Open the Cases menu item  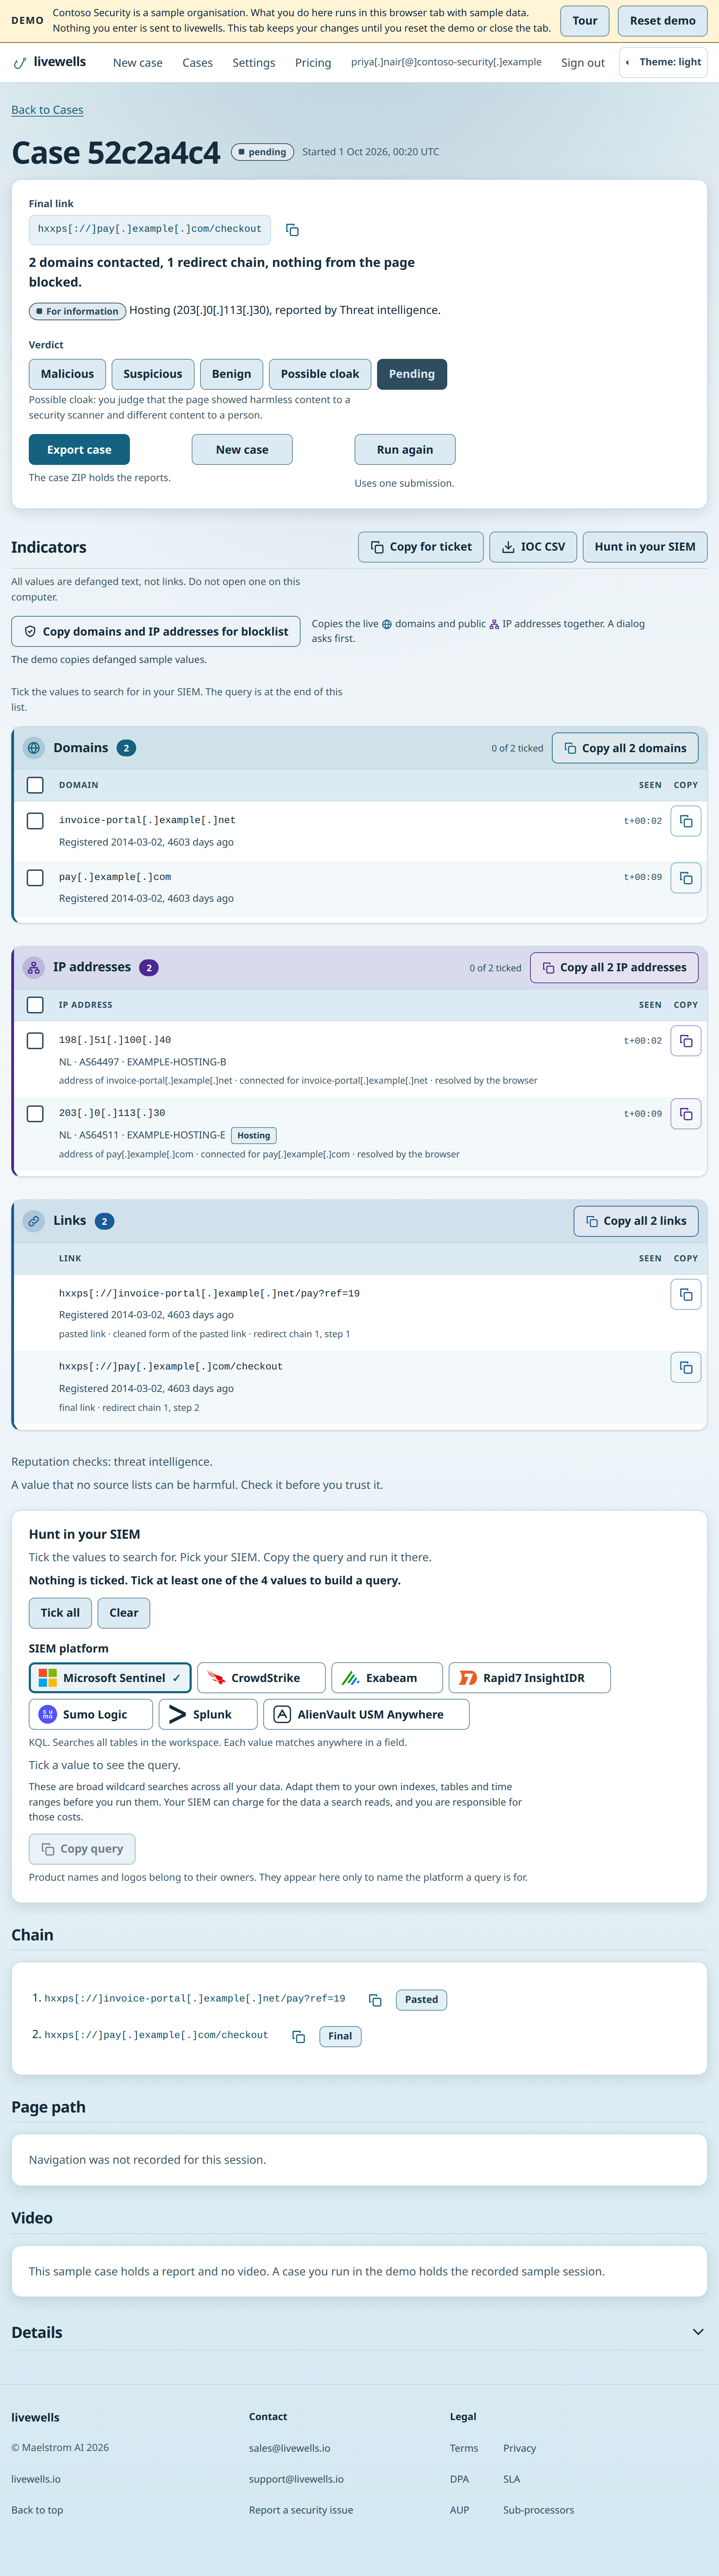[197, 62]
